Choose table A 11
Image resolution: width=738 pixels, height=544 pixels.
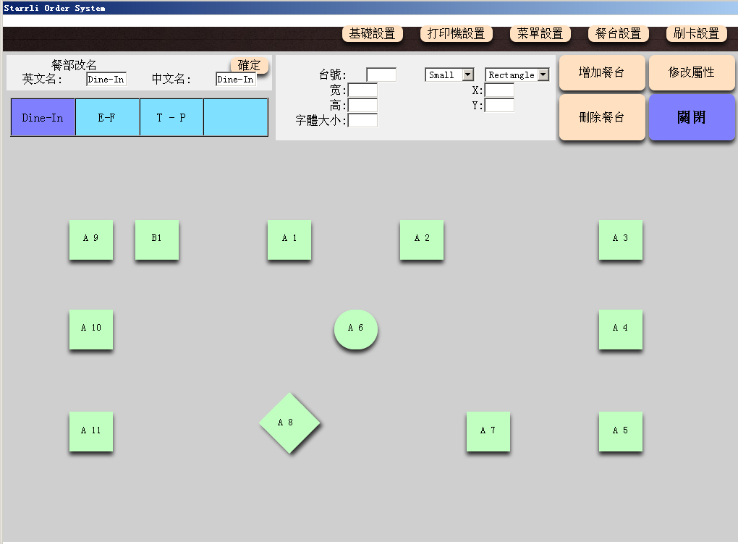(91, 431)
